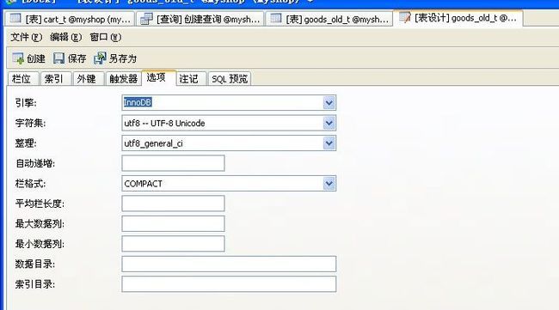Click the 引擎: label
The height and width of the screenshot is (310, 559).
pyautogui.click(x=26, y=103)
